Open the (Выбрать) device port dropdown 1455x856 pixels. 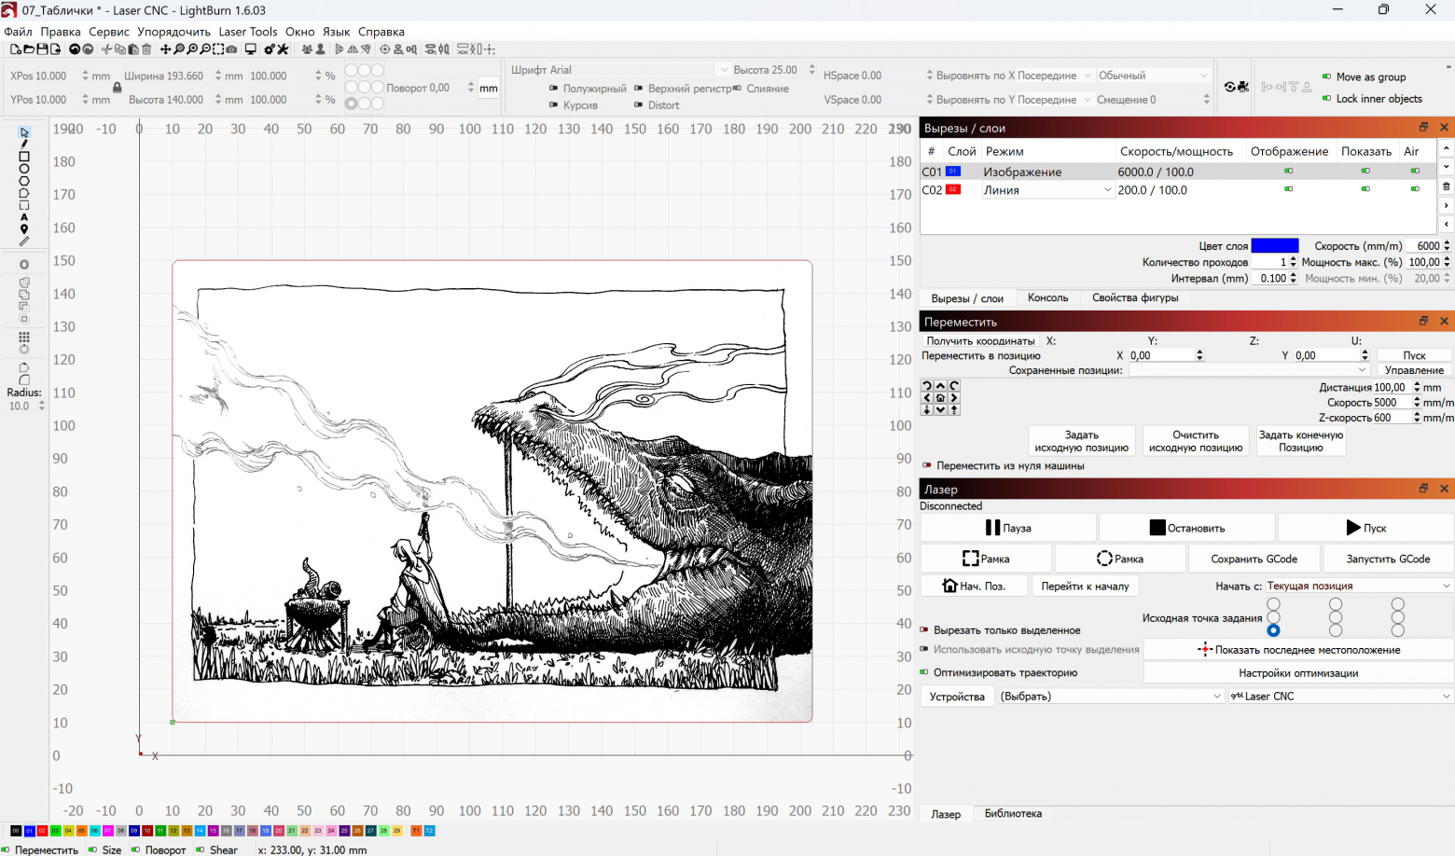(1110, 697)
